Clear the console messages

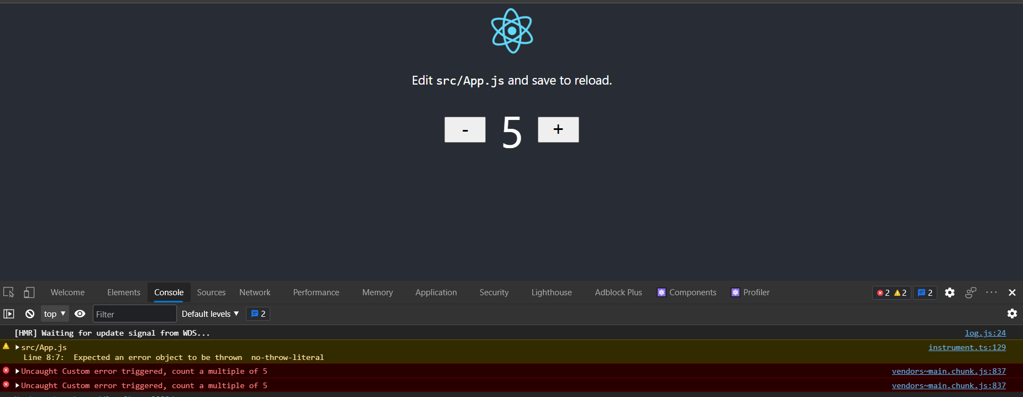pos(30,314)
